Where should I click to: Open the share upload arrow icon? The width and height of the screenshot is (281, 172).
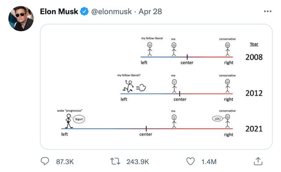258,161
